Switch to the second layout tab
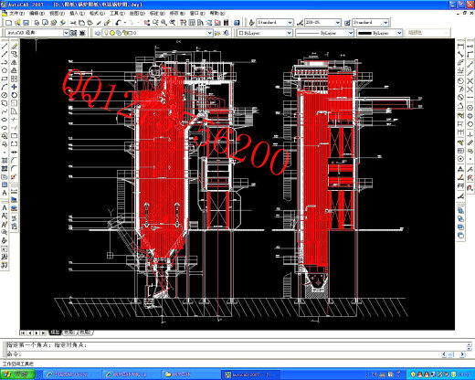This screenshot has width=475, height=380. [85, 332]
